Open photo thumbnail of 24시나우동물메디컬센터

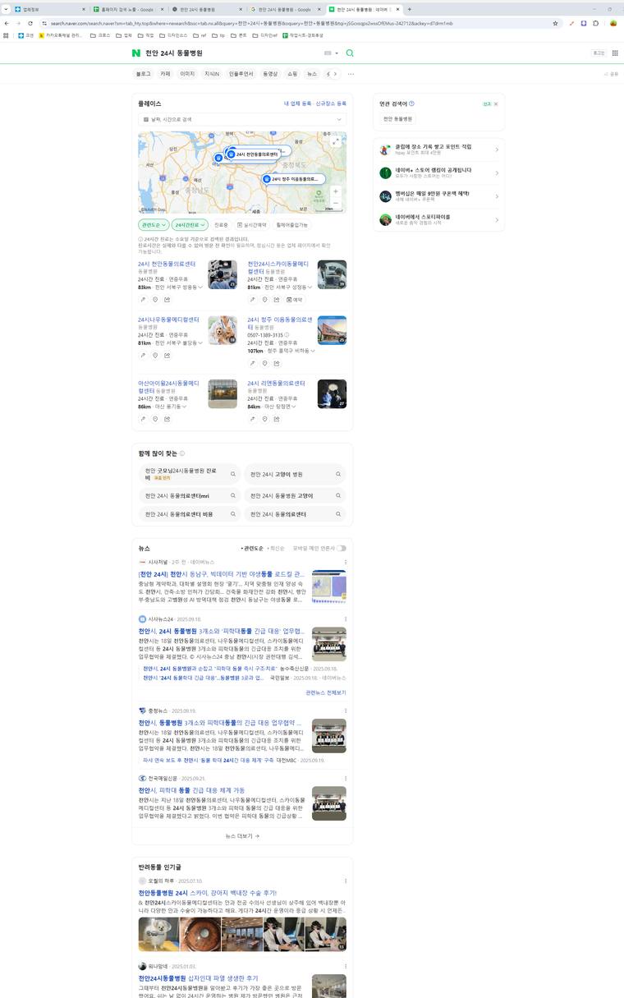pos(223,330)
